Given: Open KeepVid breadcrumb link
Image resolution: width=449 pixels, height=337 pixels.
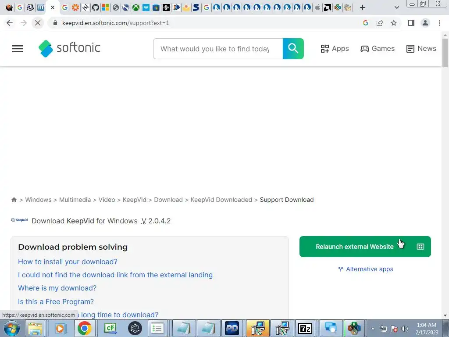Looking at the screenshot, I should pyautogui.click(x=134, y=200).
